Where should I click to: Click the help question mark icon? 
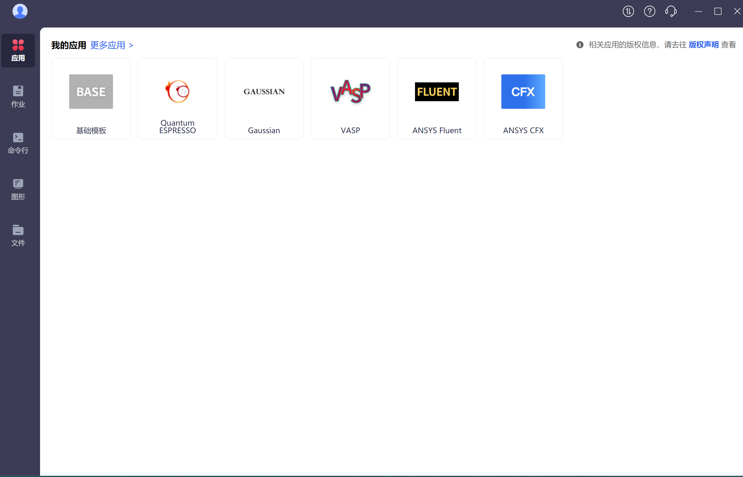tap(649, 12)
